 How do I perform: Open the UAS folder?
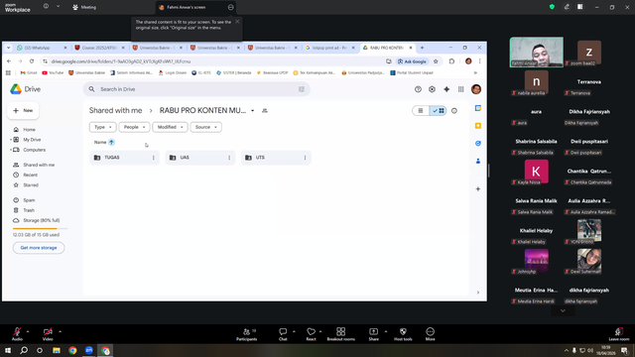click(200, 158)
